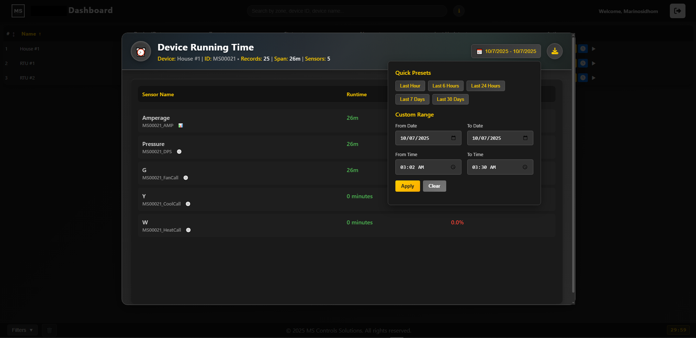696x338 pixels.
Task: Click the clock icon in the RTU #2 row
Action: (583, 78)
